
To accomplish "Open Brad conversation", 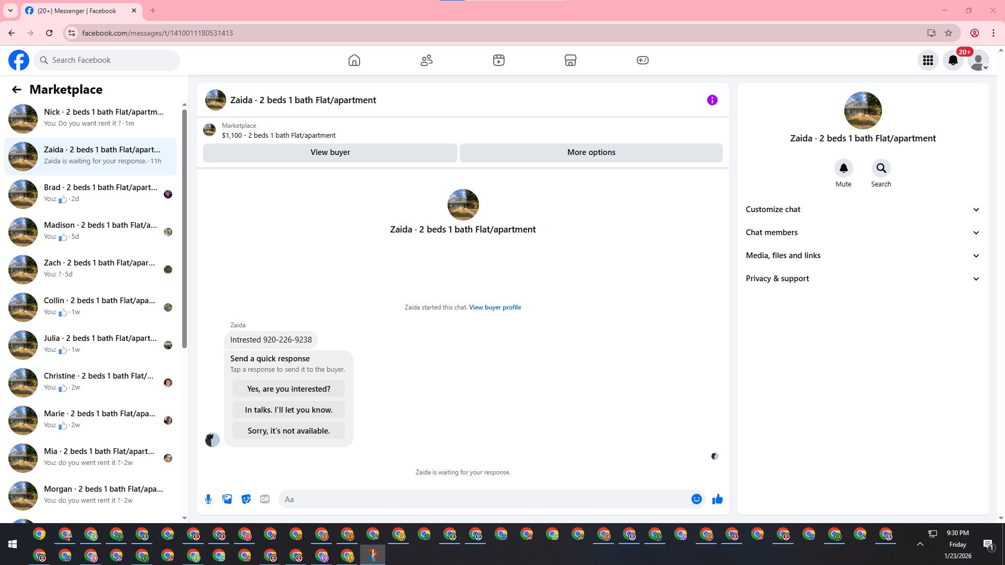I will 90,193.
